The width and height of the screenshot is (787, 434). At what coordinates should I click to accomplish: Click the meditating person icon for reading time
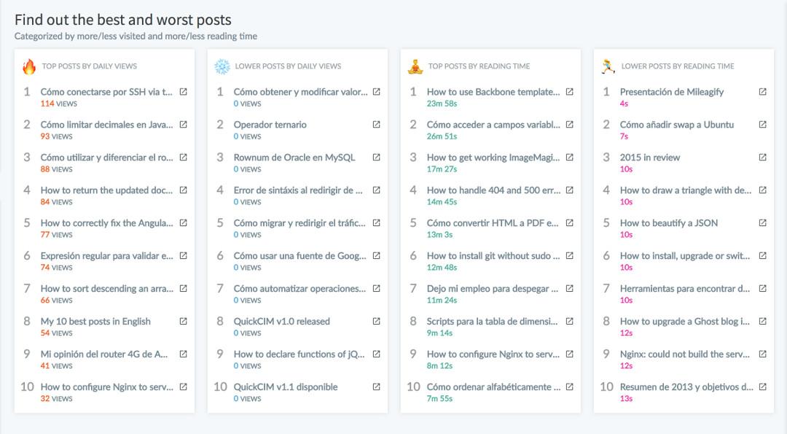tap(415, 66)
